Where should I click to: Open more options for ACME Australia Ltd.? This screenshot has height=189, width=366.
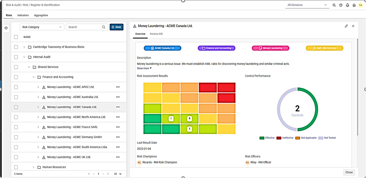pyautogui.click(x=118, y=97)
